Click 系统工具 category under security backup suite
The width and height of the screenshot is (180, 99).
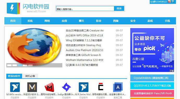coord(118,97)
